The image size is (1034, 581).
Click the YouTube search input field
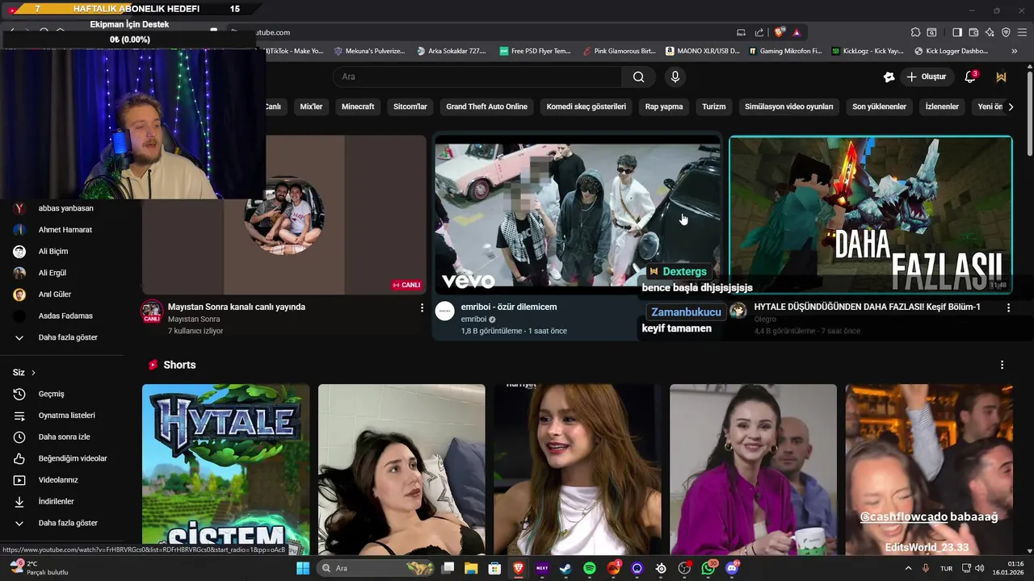click(477, 77)
